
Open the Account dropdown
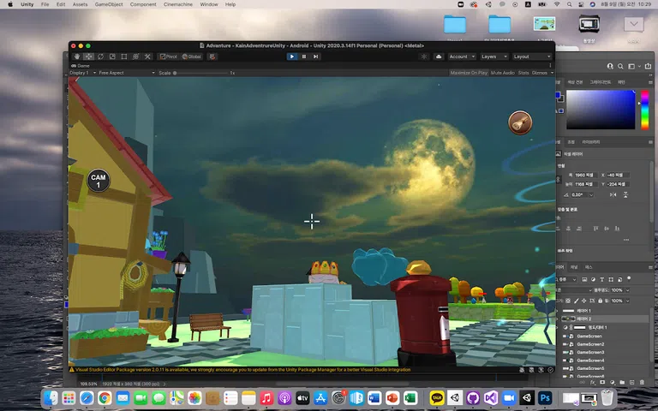tap(461, 57)
